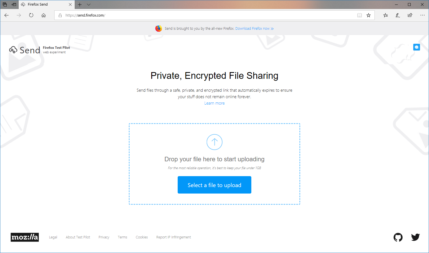Open Report IP Infringement footer link
This screenshot has width=429, height=253.
[173, 237]
